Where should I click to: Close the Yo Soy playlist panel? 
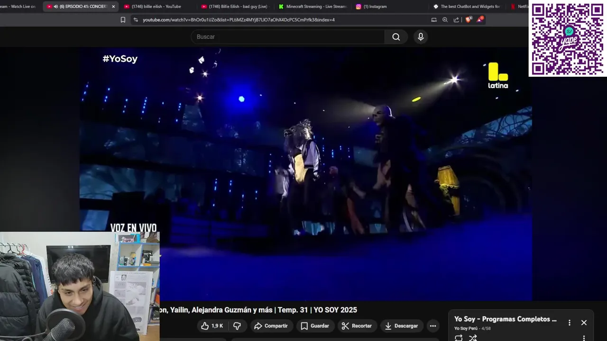pos(584,323)
